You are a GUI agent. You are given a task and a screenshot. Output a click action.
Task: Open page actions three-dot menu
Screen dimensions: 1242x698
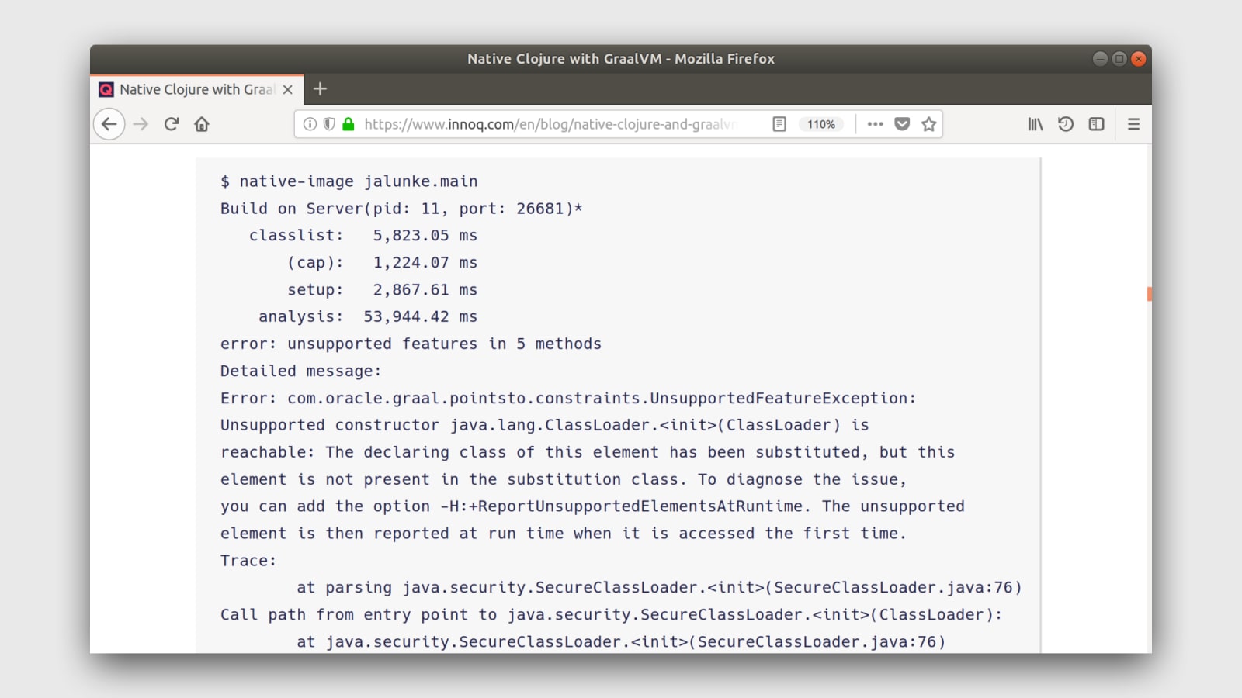click(x=876, y=124)
